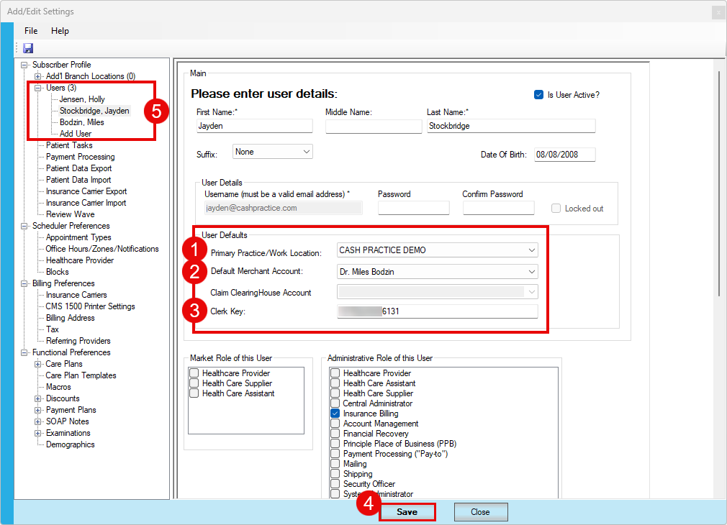Expand the Discounts tree node
Viewport: 727px width, 525px height.
38,398
